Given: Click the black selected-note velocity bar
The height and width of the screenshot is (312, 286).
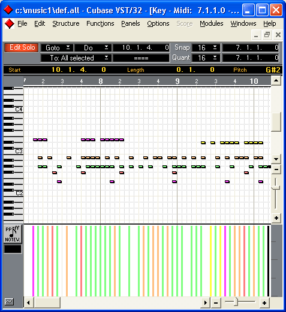Looking at the screenshot, I should pos(268,260).
